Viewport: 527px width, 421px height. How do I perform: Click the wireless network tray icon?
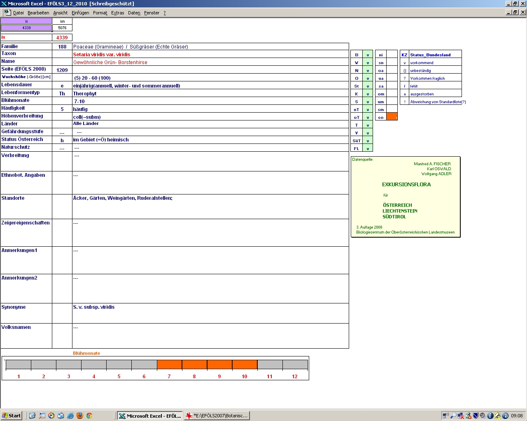(x=445, y=416)
